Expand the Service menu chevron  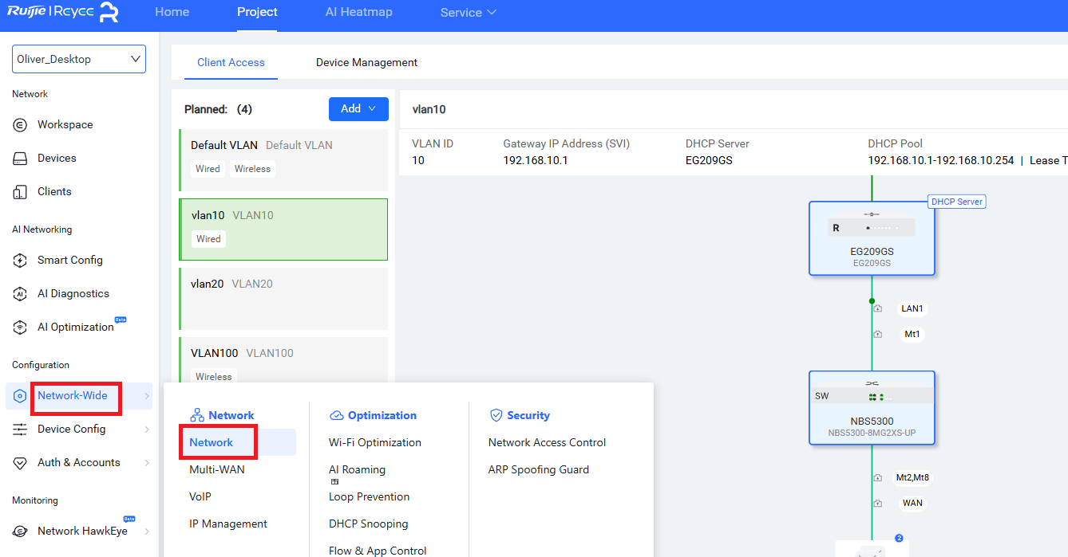point(492,13)
